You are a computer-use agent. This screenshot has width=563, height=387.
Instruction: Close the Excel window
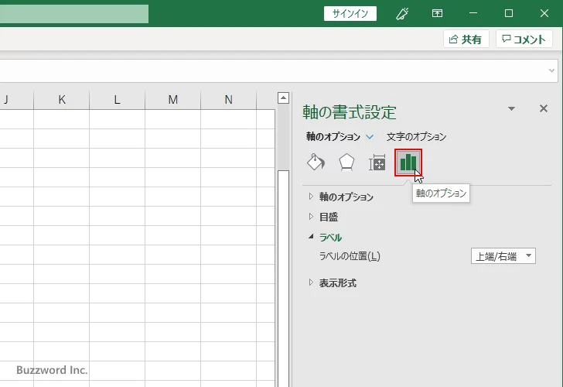(x=544, y=13)
